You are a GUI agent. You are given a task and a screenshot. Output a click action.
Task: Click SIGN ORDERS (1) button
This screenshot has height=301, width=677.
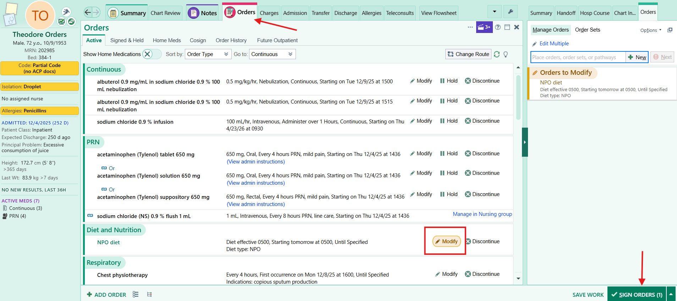(x=637, y=294)
